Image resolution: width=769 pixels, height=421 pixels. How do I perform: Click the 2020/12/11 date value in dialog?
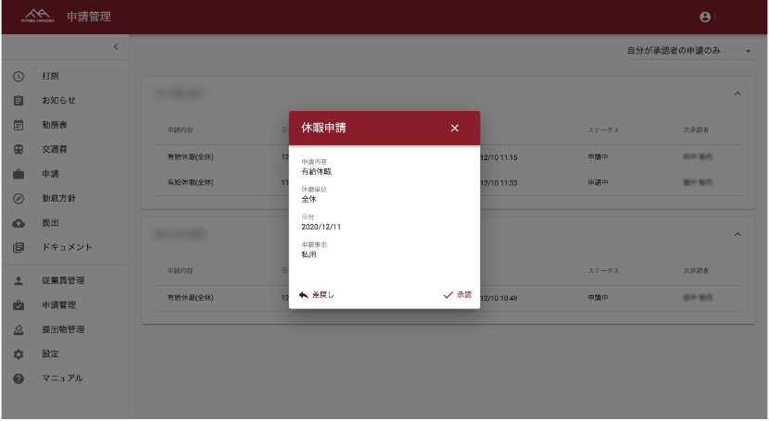tap(321, 228)
